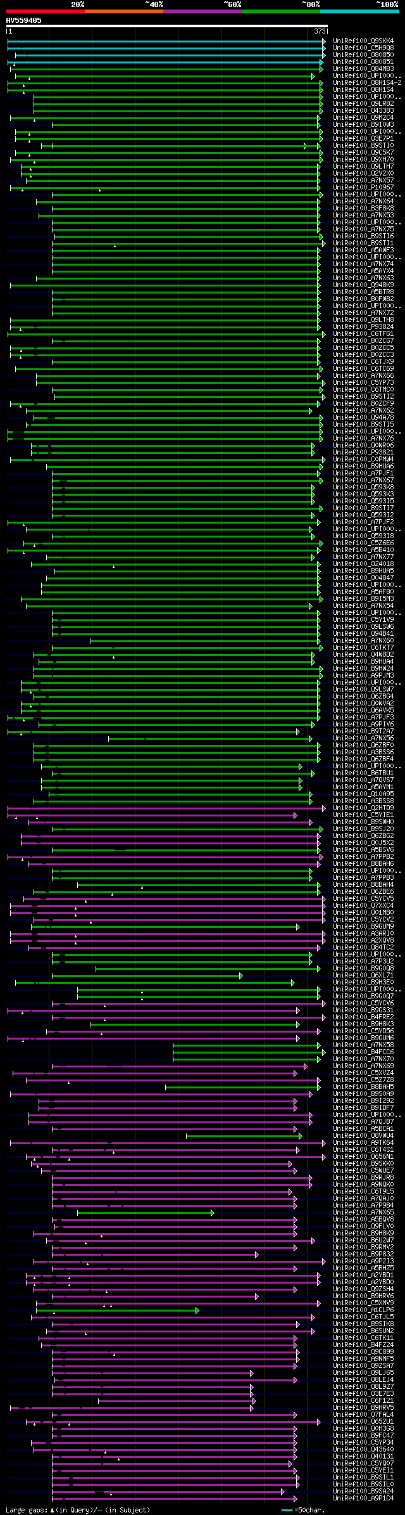This screenshot has height=1515, width=405.
Task: Click the white query sequence bar
Action: (x=167, y=27)
